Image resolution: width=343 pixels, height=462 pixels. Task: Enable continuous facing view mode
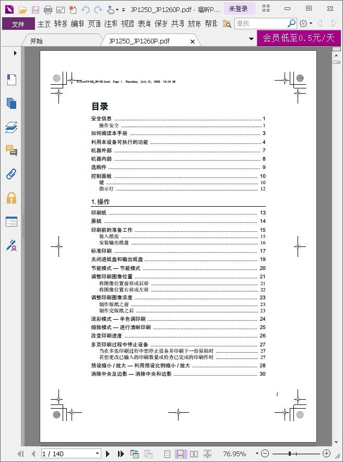[x=207, y=454]
